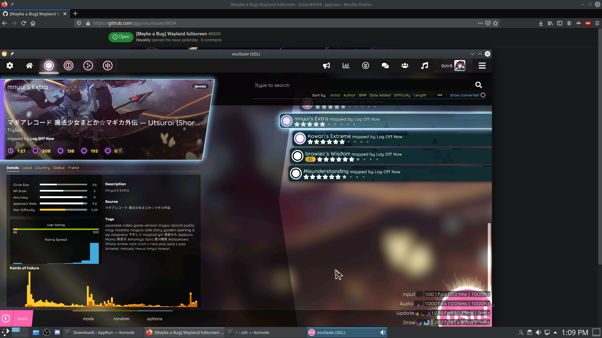Expand the Firefox application menu
Viewport: 602px width, 338px height.
tap(597, 23)
